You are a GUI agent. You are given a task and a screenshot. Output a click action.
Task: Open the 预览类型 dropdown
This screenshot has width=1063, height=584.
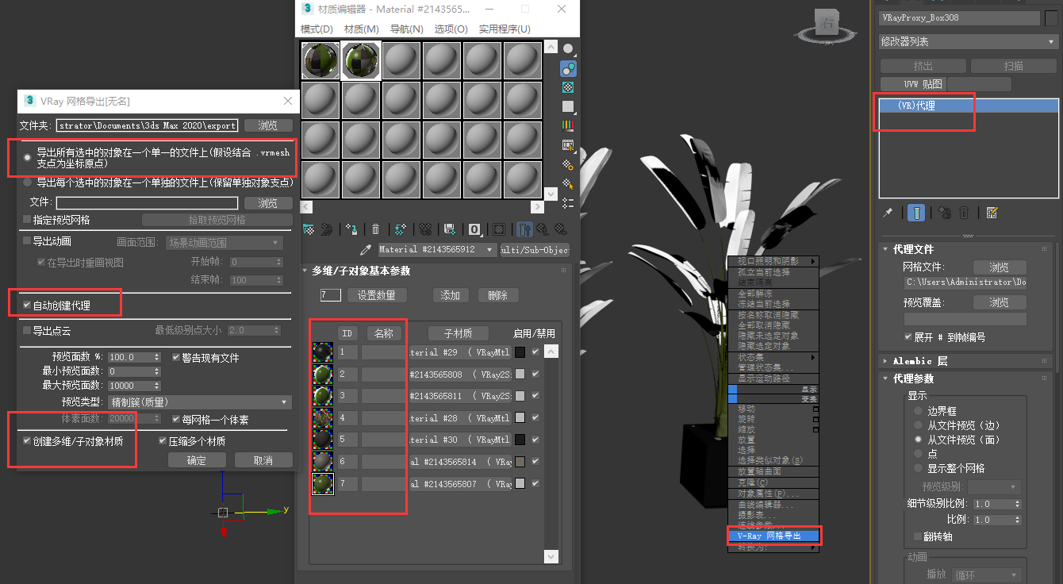201,402
